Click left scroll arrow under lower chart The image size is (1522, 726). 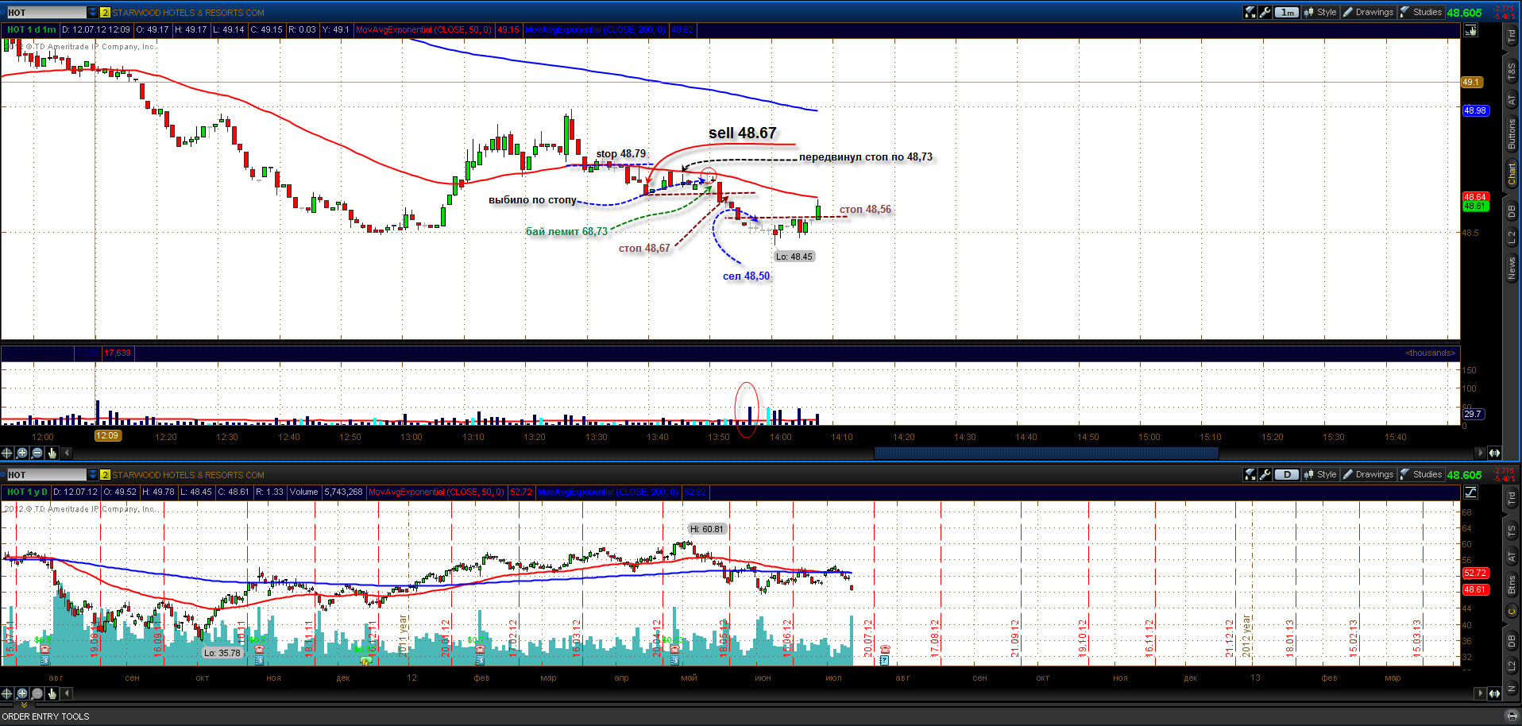click(x=67, y=693)
